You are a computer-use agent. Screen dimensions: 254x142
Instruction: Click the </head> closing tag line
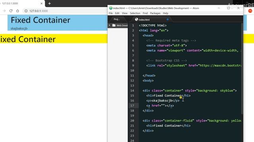pyautogui.click(x=149, y=75)
